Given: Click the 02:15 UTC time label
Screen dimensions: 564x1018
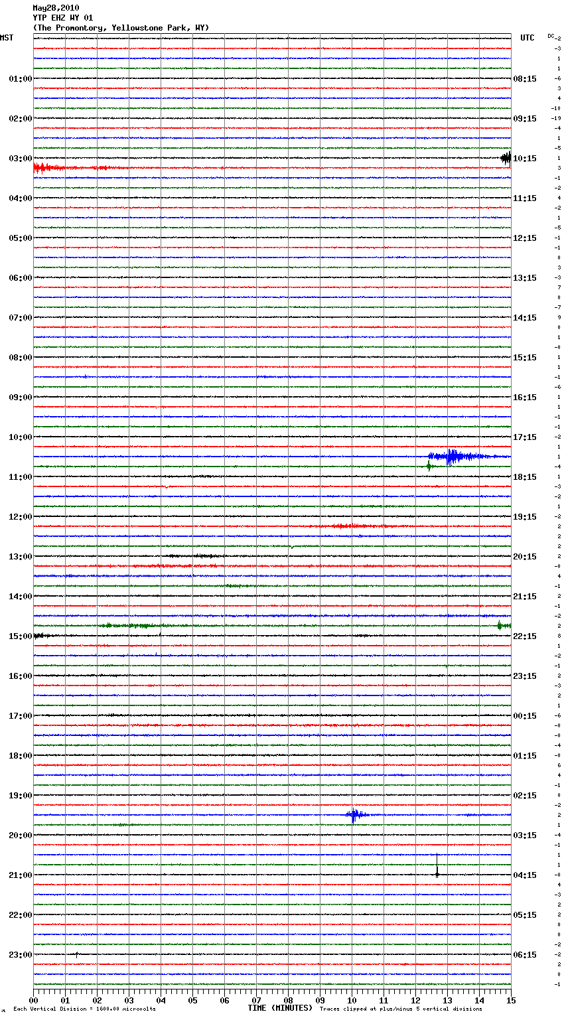Looking at the screenshot, I should tap(525, 796).
